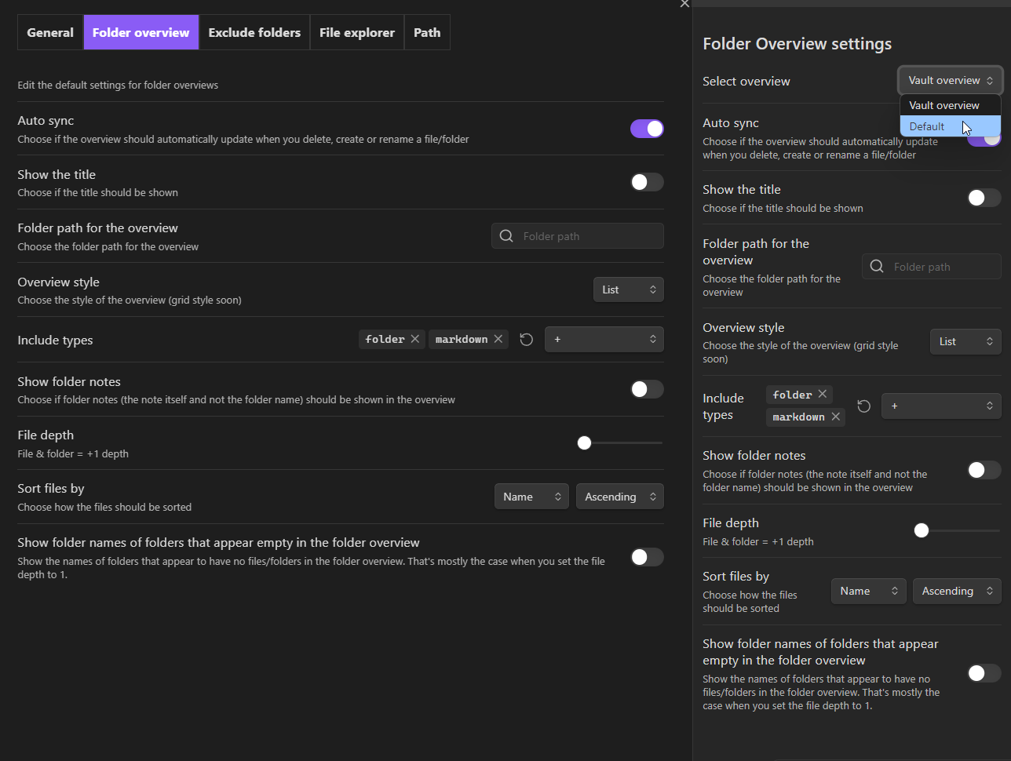Click the 'Folder Overview settings' heading
This screenshot has width=1011, height=761.
point(797,44)
